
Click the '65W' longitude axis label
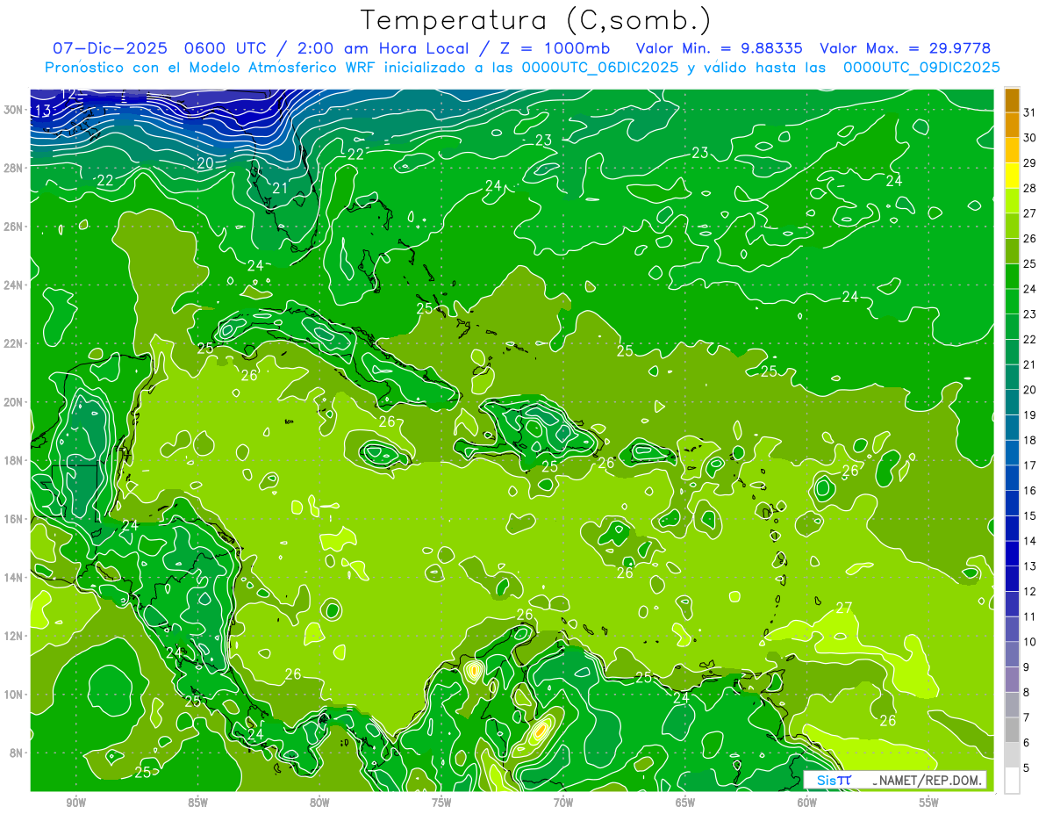pyautogui.click(x=685, y=803)
